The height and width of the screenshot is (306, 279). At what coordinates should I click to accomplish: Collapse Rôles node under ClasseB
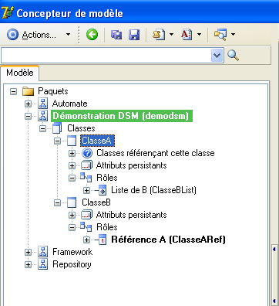pyautogui.click(x=72, y=227)
